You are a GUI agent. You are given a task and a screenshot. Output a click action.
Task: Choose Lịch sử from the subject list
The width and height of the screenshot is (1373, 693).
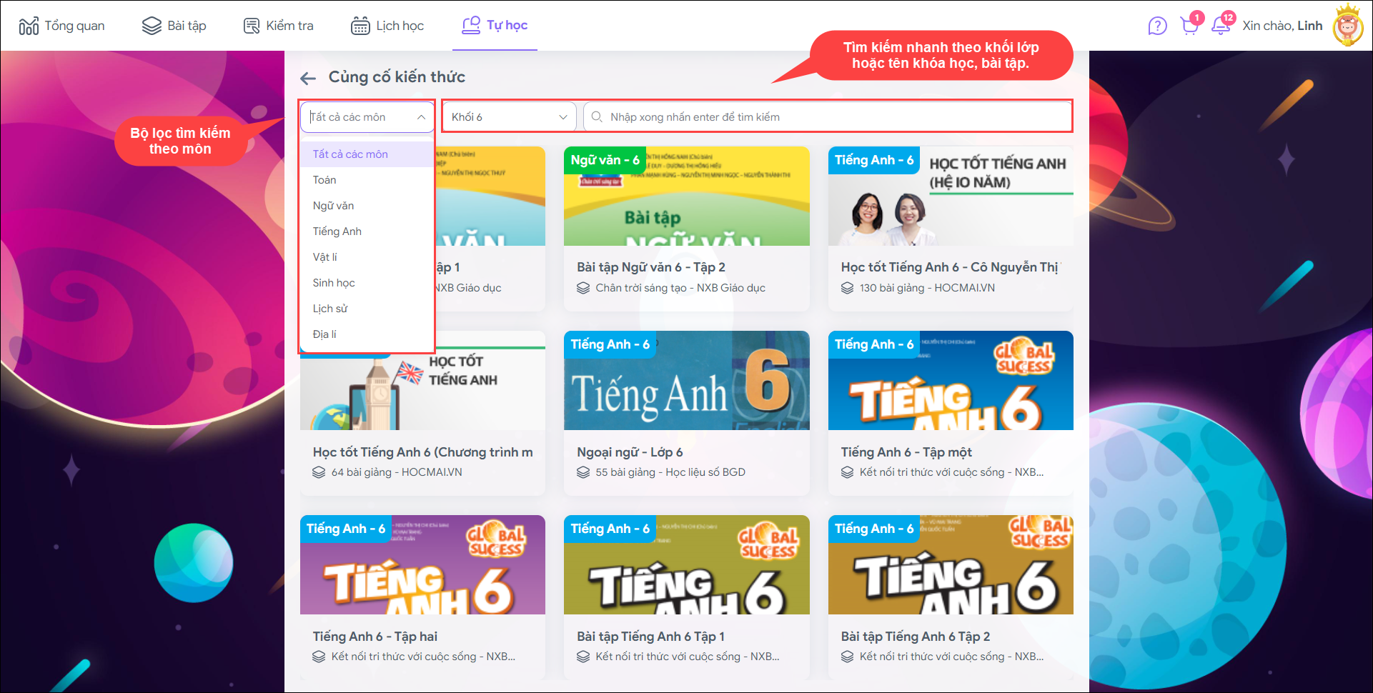(367, 309)
